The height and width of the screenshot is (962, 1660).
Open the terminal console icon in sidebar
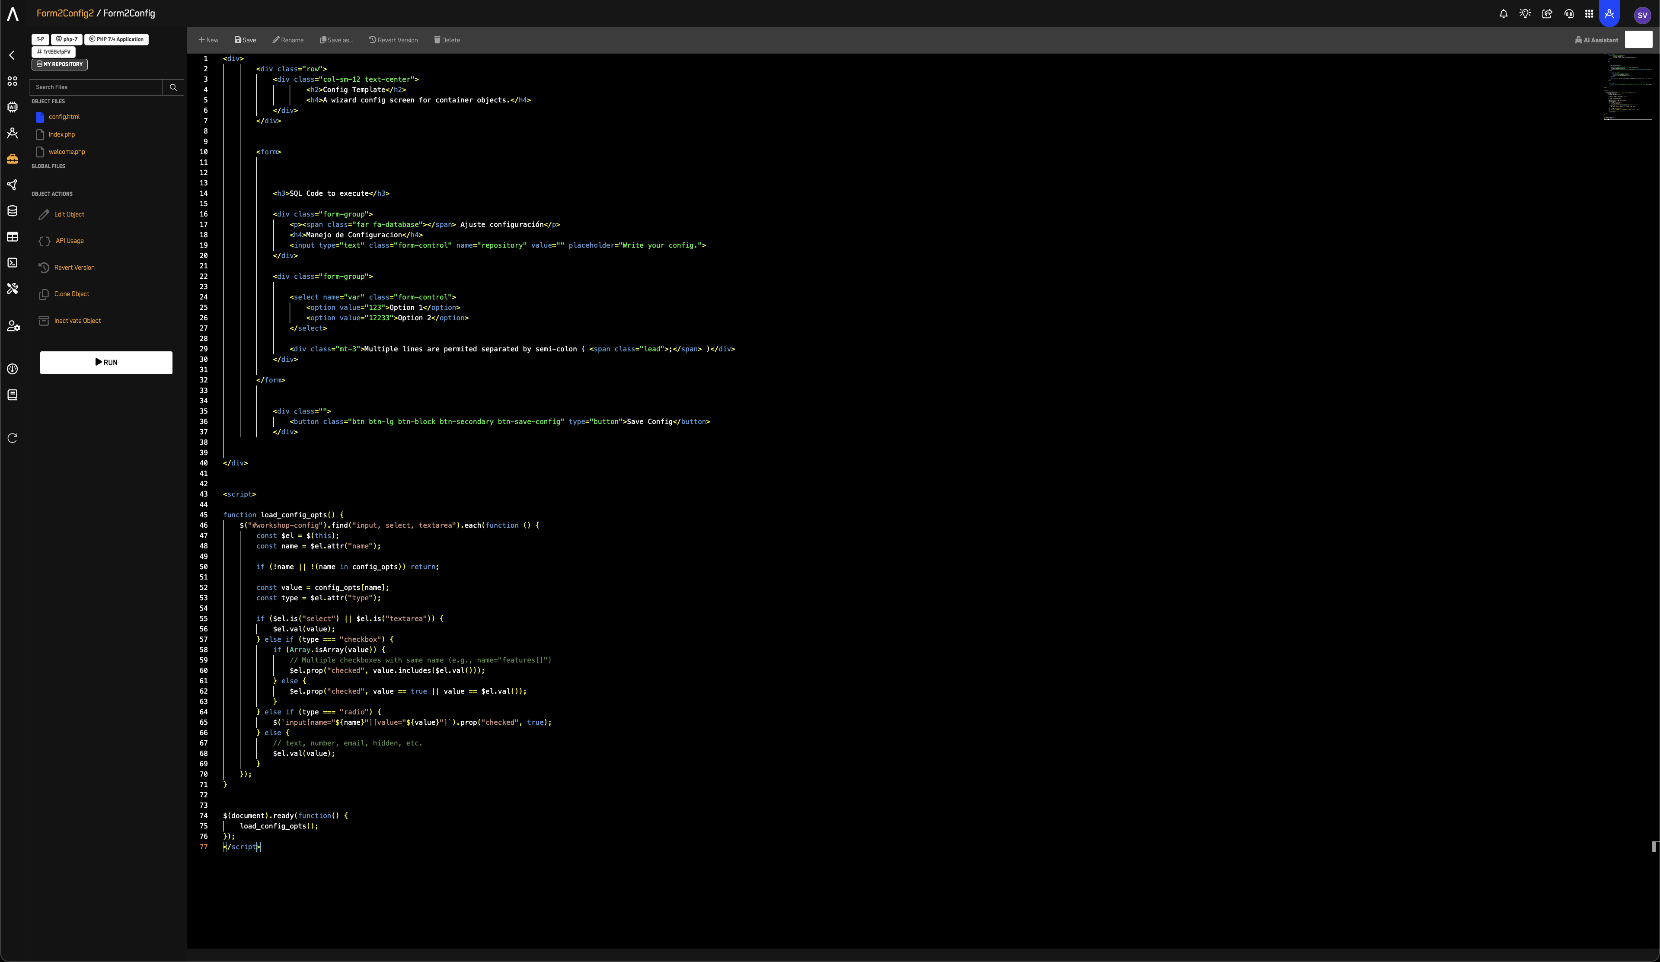pyautogui.click(x=12, y=263)
